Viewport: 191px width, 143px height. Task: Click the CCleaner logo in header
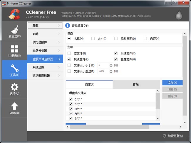pos(14,14)
